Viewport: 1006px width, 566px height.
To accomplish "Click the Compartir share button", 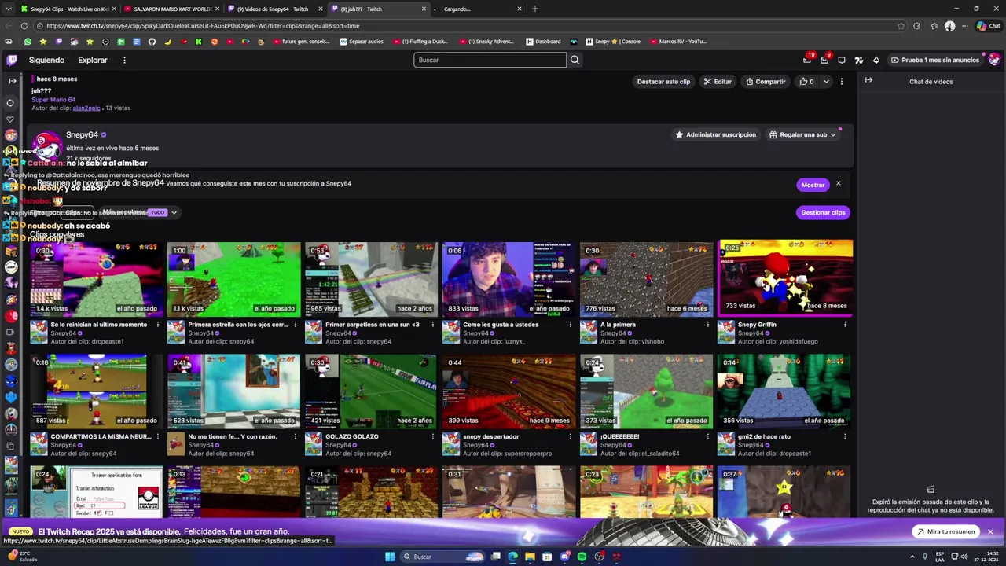I will point(766,81).
